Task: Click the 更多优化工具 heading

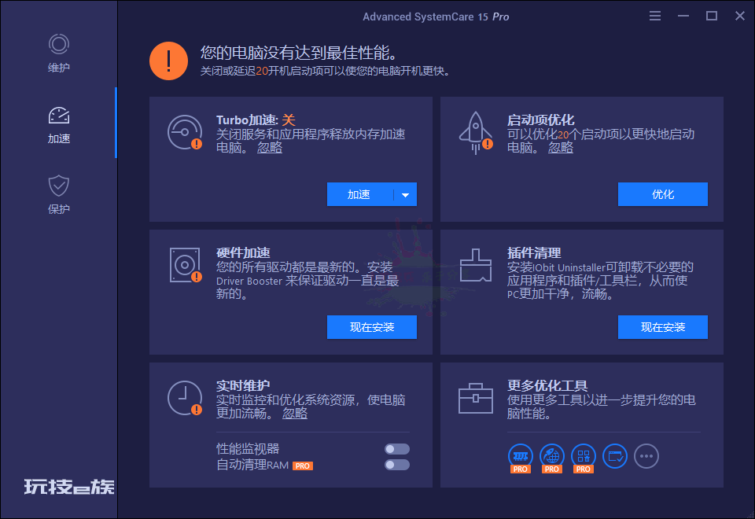Action: (547, 385)
